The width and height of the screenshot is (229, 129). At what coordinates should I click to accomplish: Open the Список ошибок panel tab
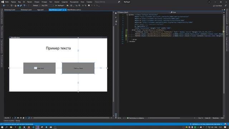[x=9, y=121]
